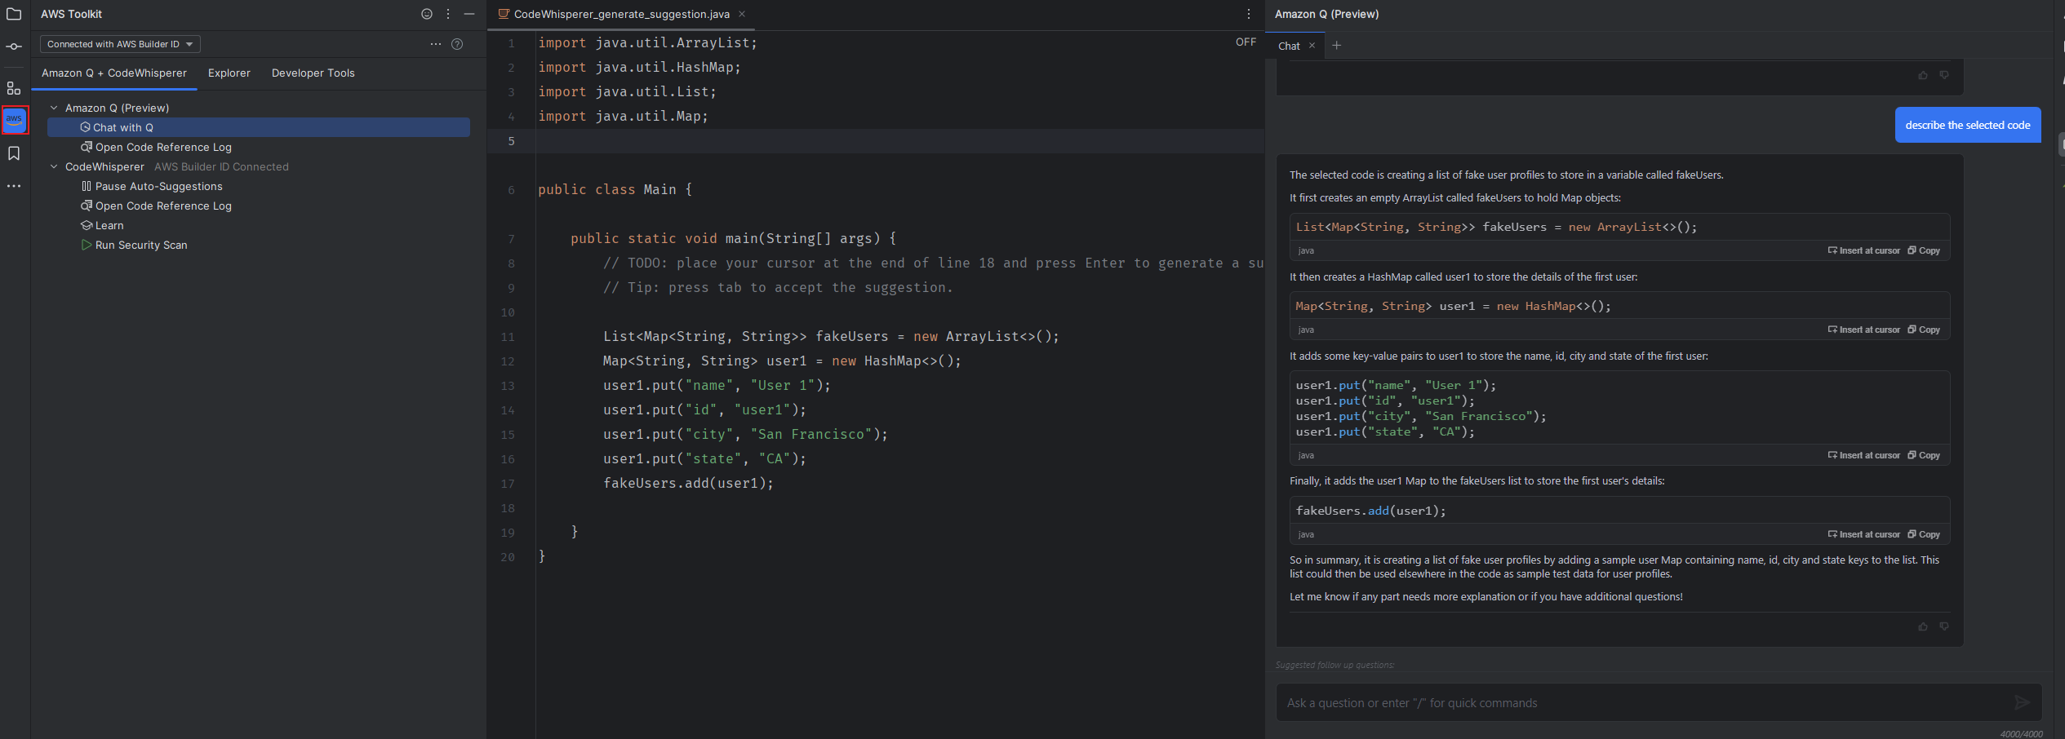Screen dimensions: 2065x739
Task: Give thumbs down on the code description answer
Action: point(1944,626)
